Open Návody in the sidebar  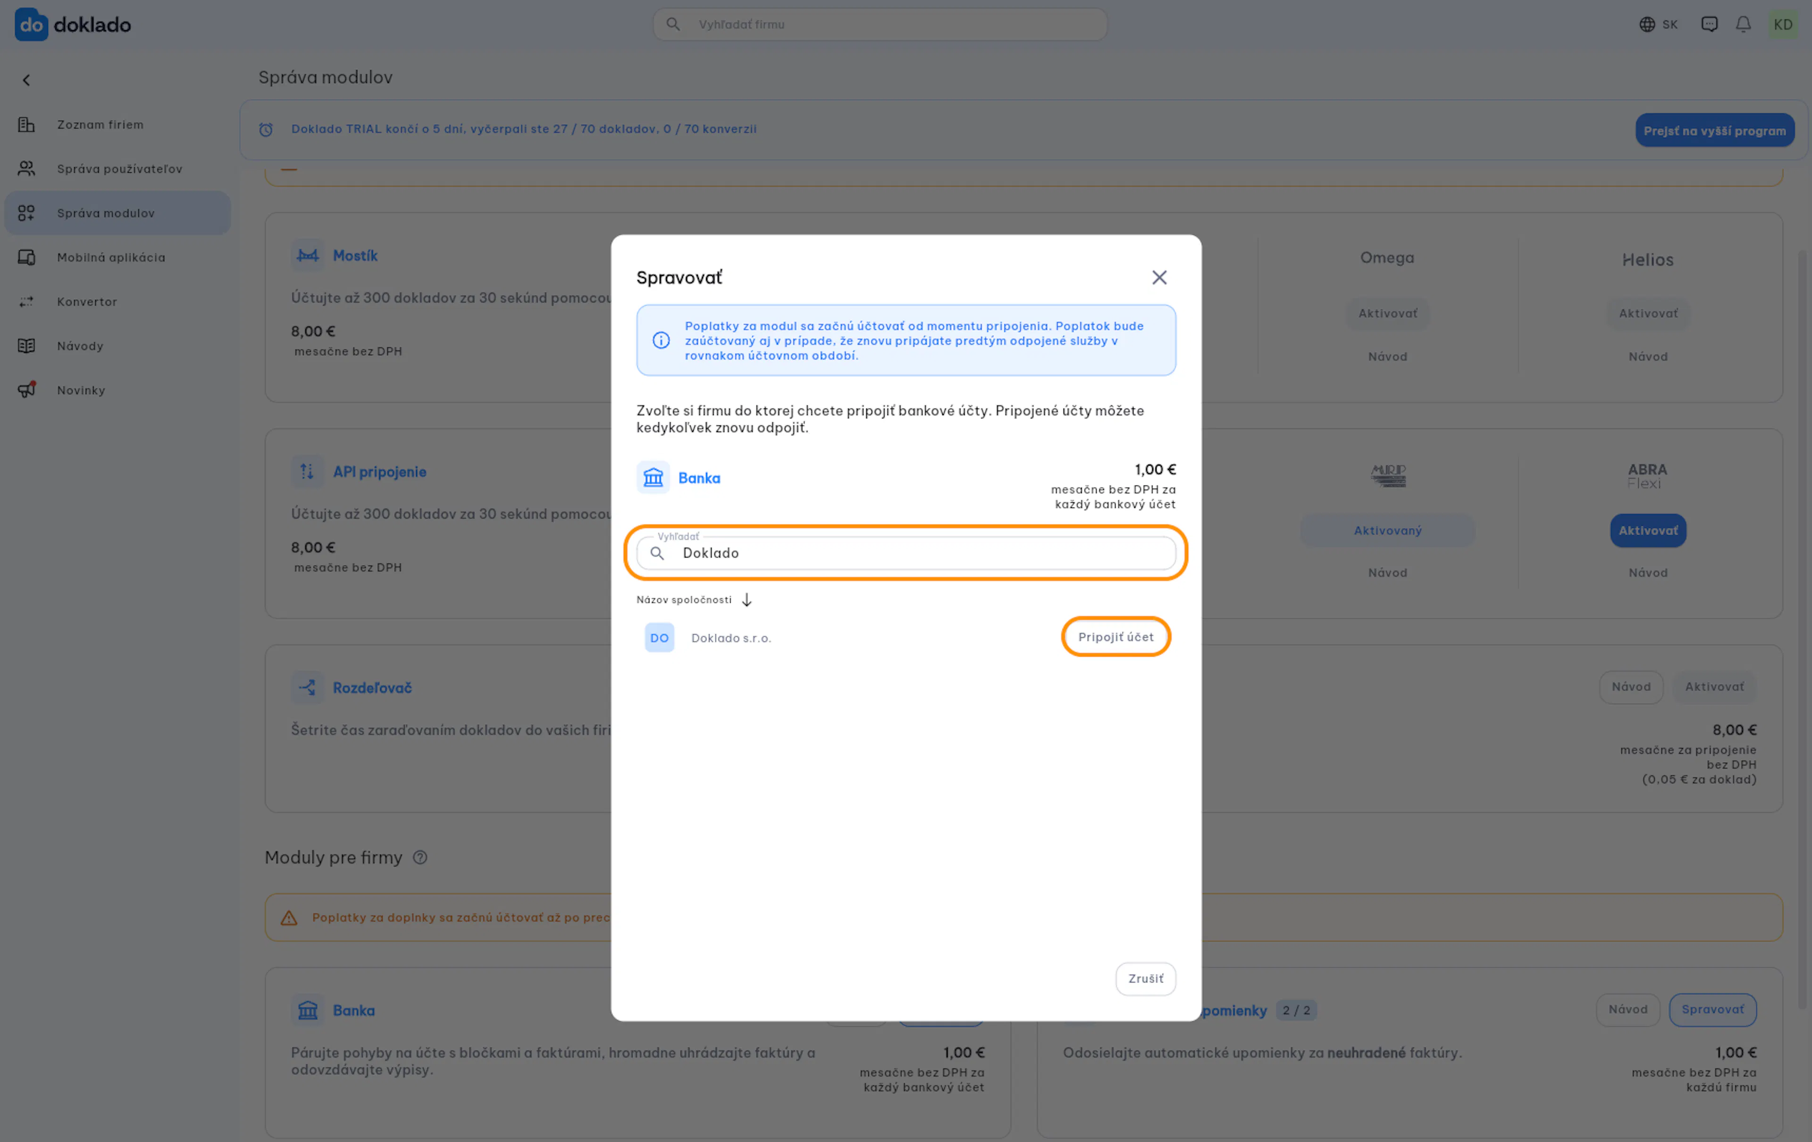point(118,346)
